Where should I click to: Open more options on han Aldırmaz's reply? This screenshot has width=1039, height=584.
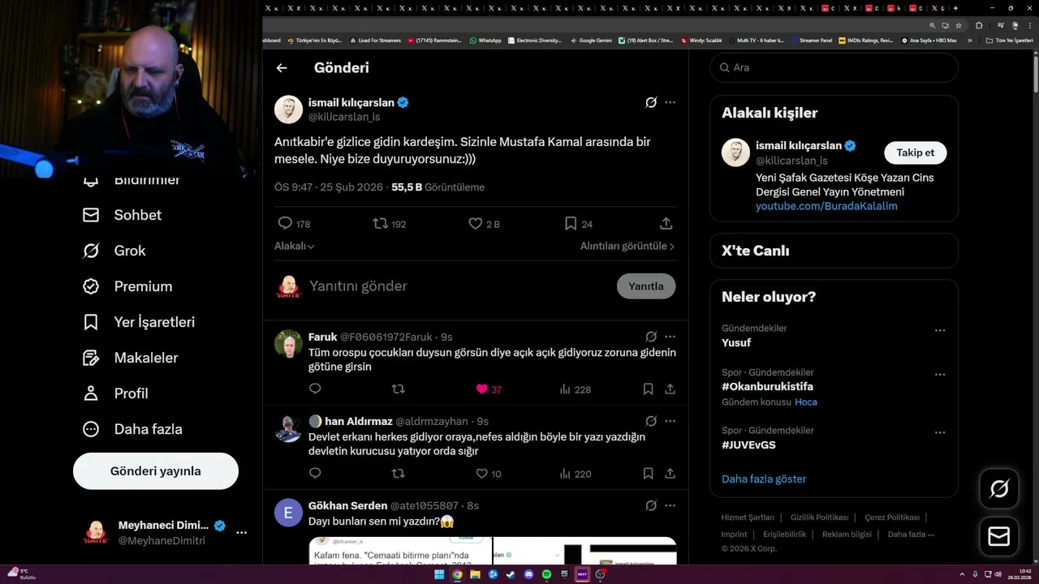tap(670, 421)
